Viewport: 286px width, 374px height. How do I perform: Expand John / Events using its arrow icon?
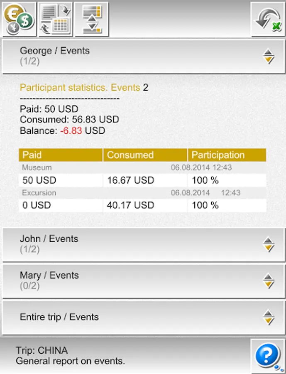click(x=269, y=244)
